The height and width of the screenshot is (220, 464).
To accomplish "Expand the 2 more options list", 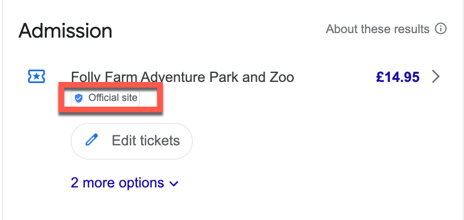I will [x=125, y=183].
